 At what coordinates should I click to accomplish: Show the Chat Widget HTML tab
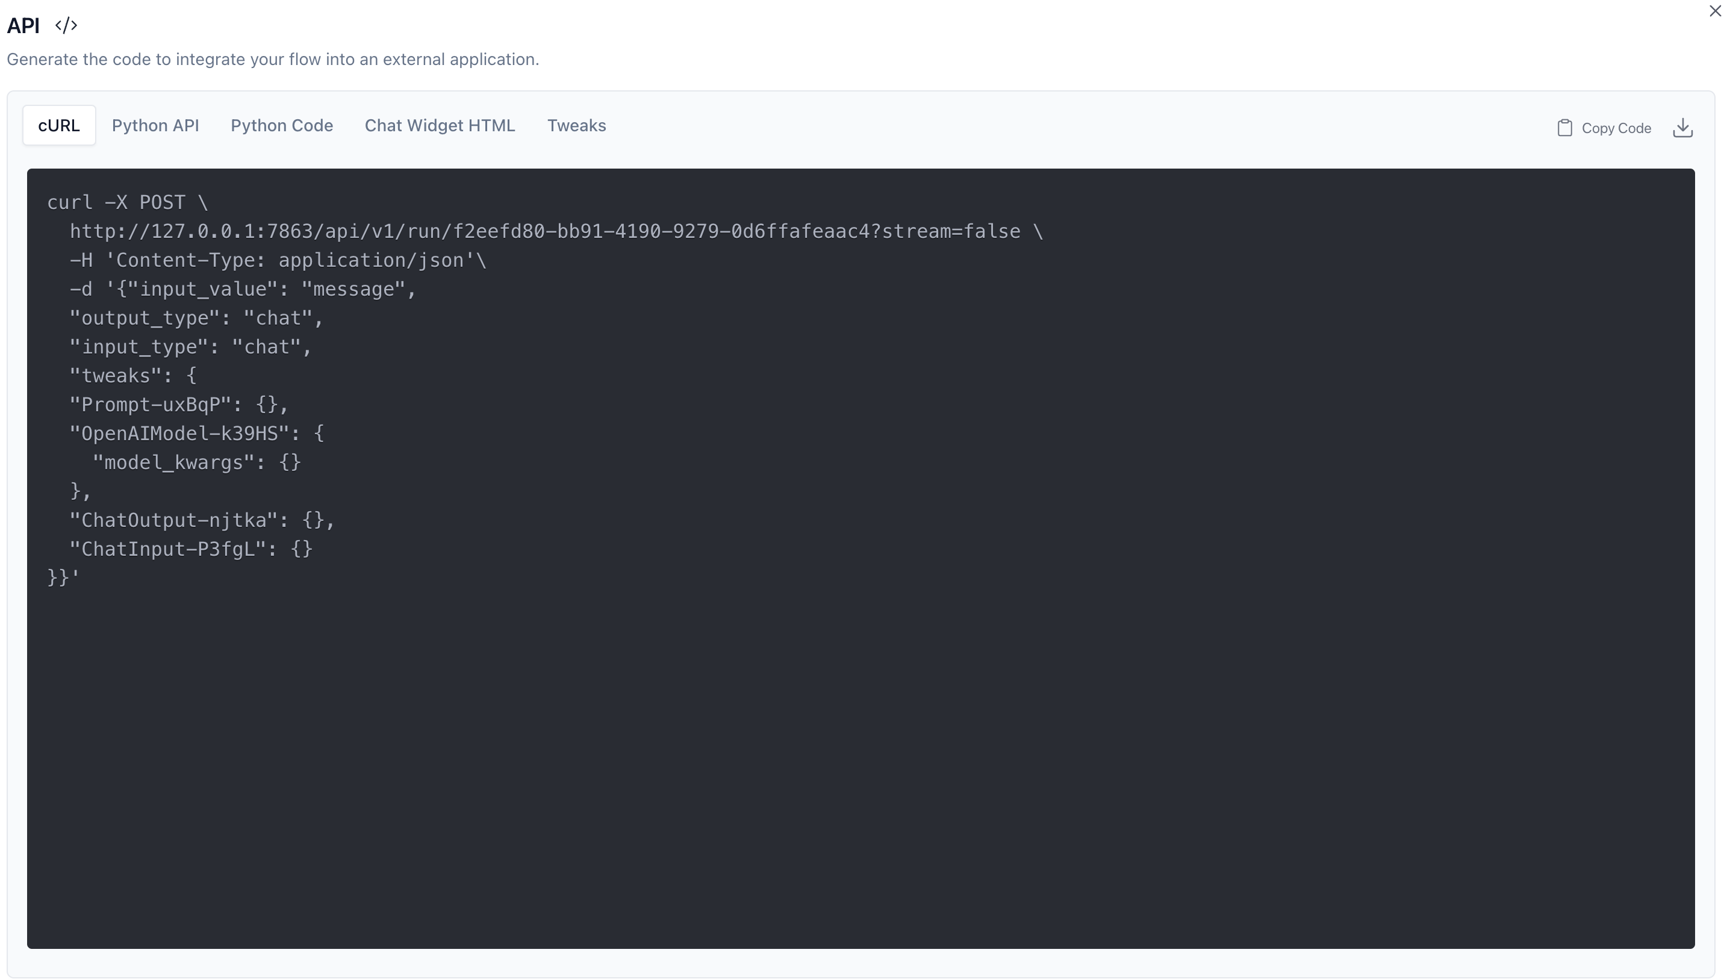(440, 125)
